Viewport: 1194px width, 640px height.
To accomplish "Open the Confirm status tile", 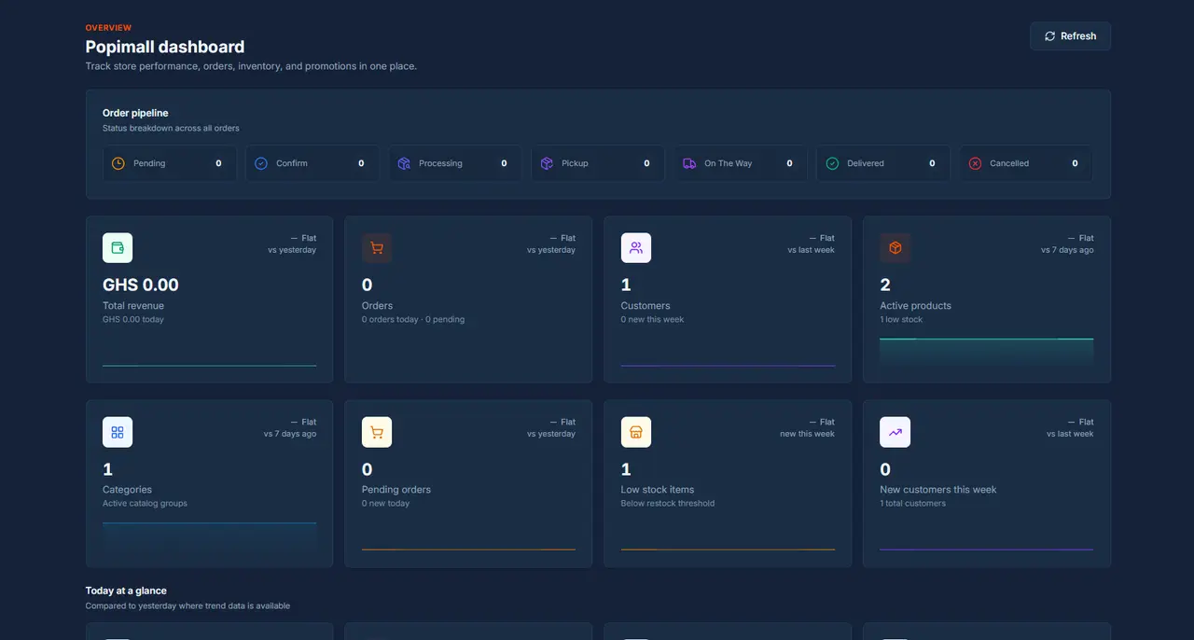I will [312, 163].
